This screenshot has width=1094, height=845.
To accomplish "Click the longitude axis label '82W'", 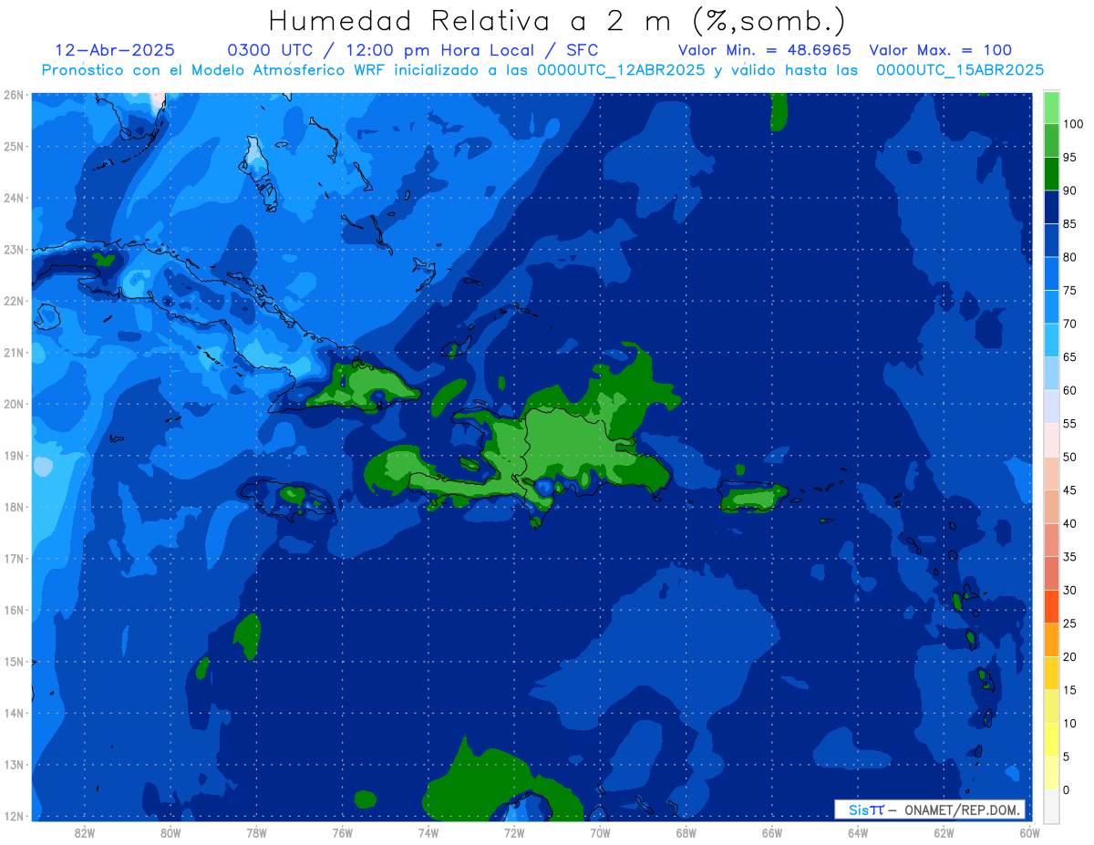I will 85,832.
